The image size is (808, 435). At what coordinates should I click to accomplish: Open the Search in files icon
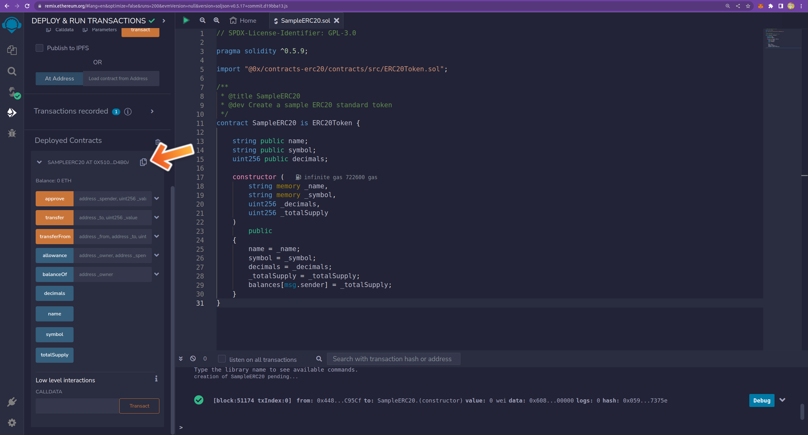[x=12, y=71]
